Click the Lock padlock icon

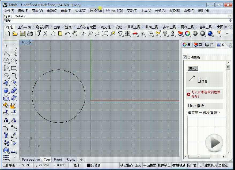tap(173, 33)
